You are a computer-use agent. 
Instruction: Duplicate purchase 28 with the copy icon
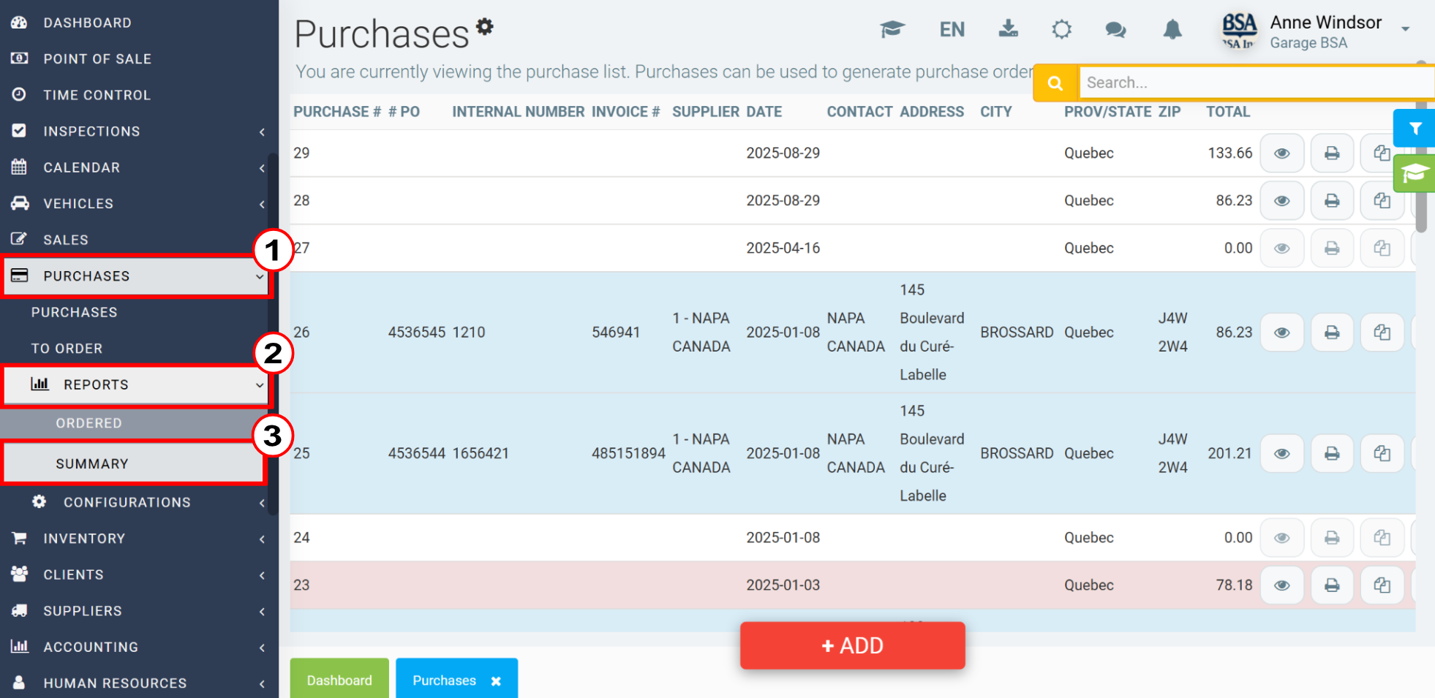coord(1382,201)
